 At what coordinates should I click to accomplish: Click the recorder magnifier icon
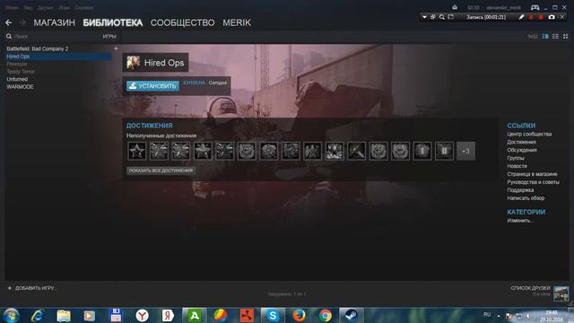pos(442,17)
